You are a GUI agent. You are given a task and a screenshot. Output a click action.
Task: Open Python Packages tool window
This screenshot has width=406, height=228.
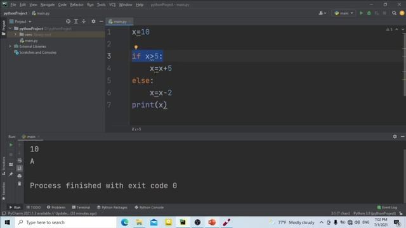tap(112, 207)
